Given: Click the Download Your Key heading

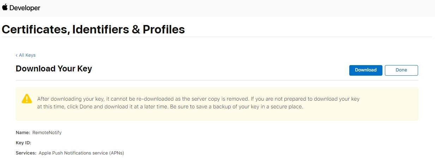Looking at the screenshot, I should tap(54, 69).
